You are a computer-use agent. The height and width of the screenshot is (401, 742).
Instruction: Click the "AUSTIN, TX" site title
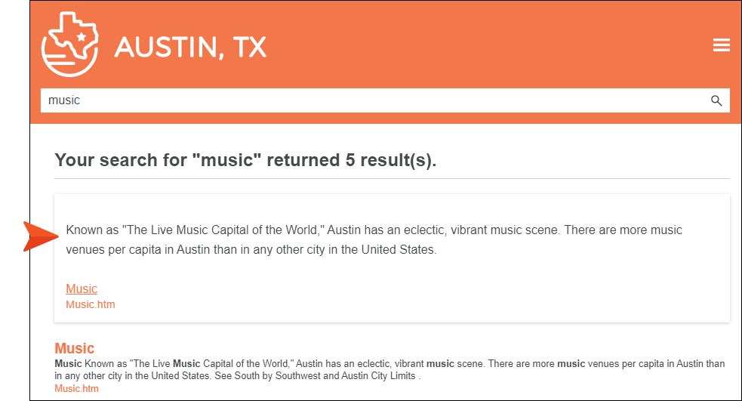tap(190, 48)
